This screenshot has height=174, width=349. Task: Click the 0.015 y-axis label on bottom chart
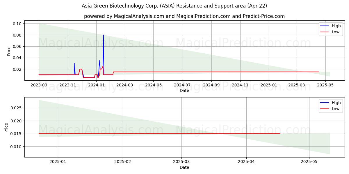point(16,134)
